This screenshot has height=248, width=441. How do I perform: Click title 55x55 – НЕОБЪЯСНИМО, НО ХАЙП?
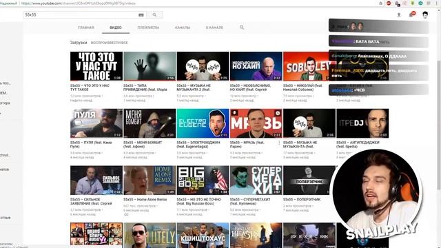(x=250, y=87)
